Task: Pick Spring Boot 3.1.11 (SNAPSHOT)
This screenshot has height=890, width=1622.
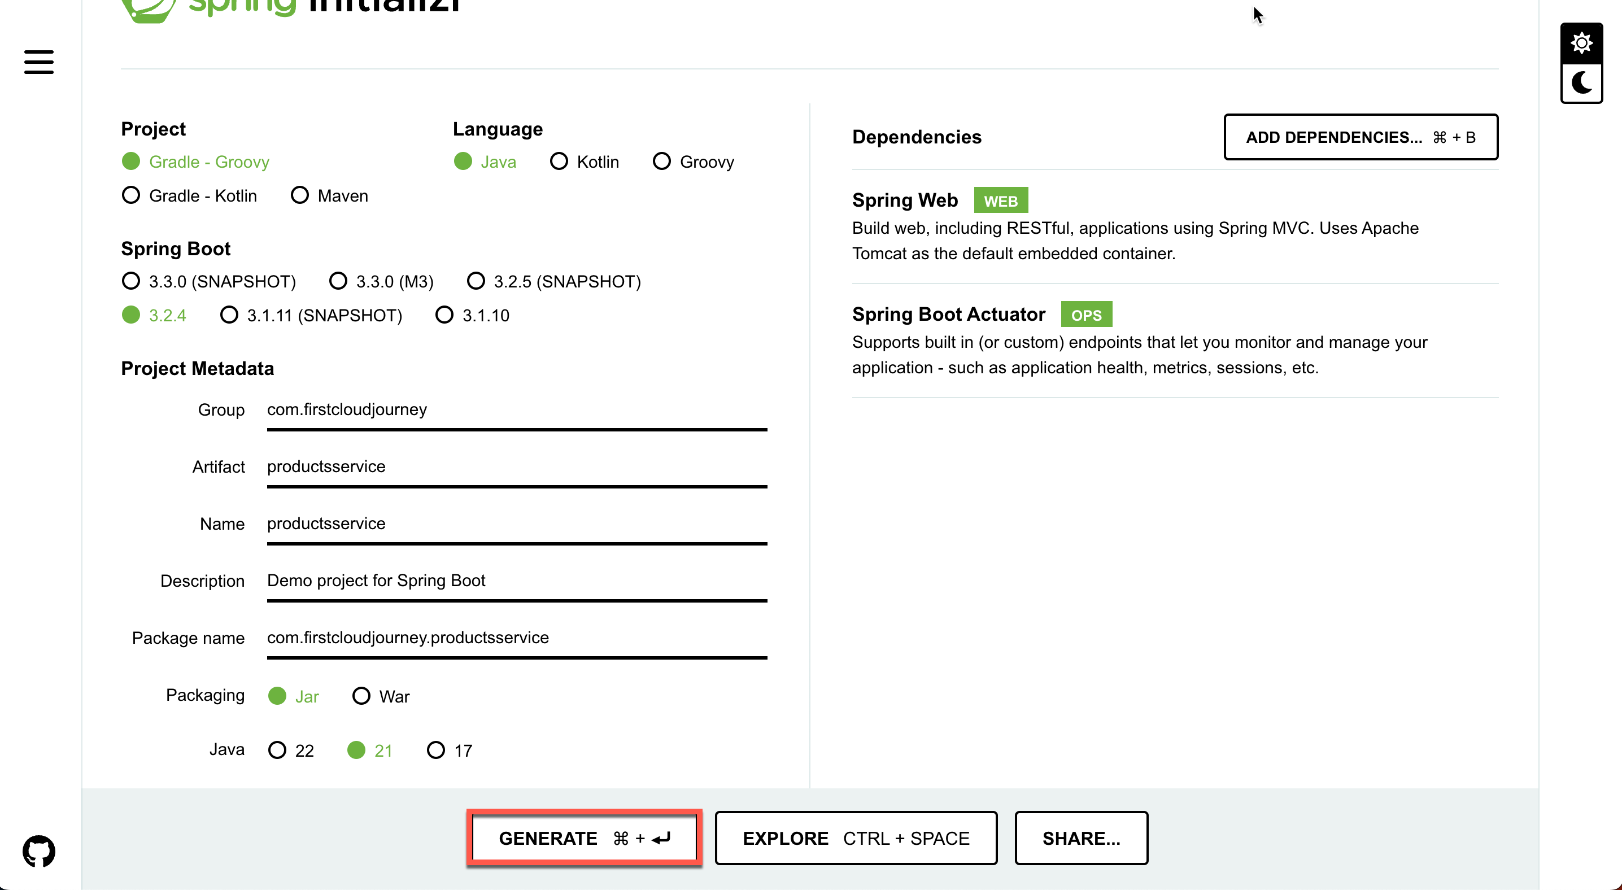Action: [311, 315]
